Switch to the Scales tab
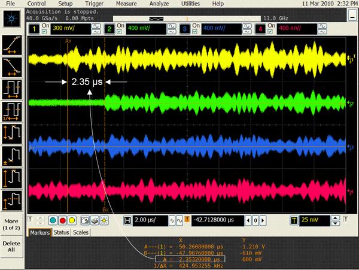This screenshot has height=270, width=359. (81, 232)
